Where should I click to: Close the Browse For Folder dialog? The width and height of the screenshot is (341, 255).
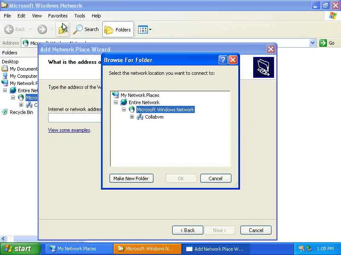tap(233, 59)
